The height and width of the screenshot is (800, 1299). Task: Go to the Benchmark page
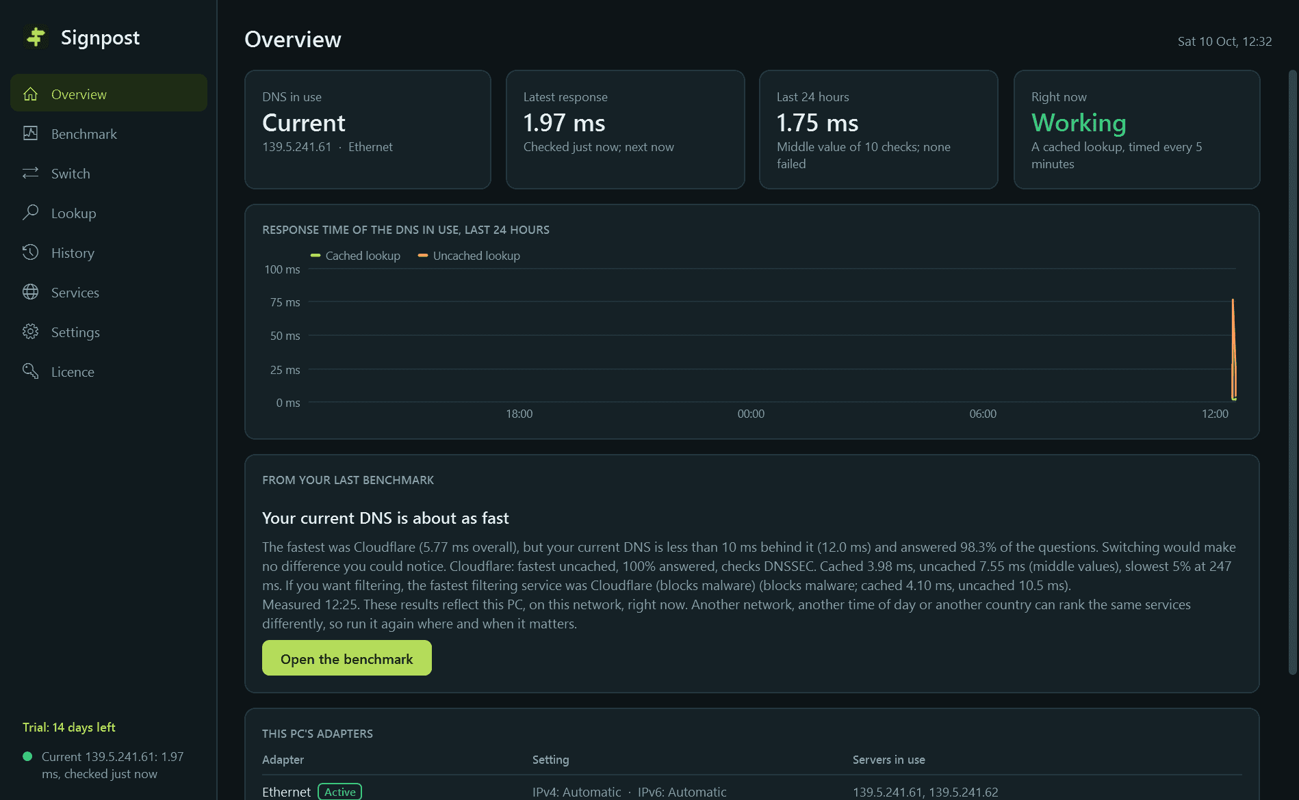[109, 133]
